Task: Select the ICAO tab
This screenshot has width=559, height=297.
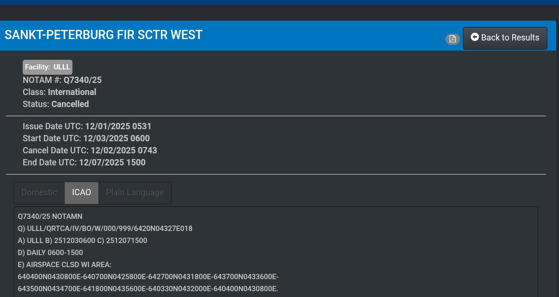Action: pyautogui.click(x=82, y=192)
